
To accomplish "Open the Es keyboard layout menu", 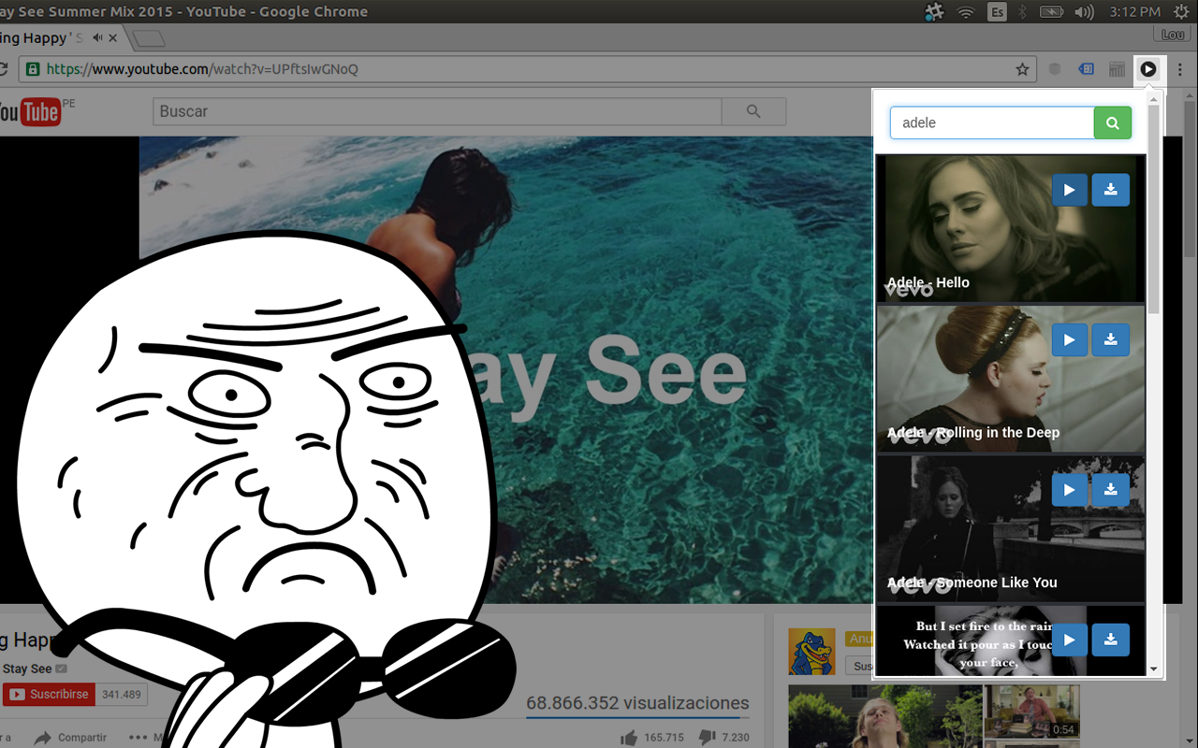I will coord(995,12).
